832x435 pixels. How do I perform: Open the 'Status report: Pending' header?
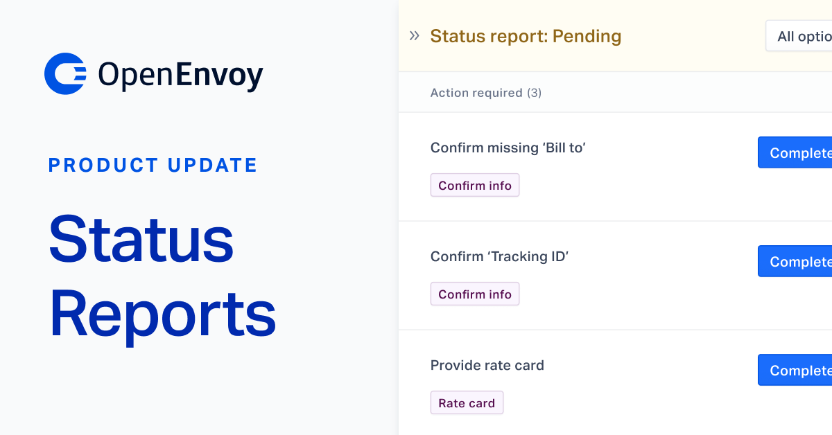click(x=526, y=36)
